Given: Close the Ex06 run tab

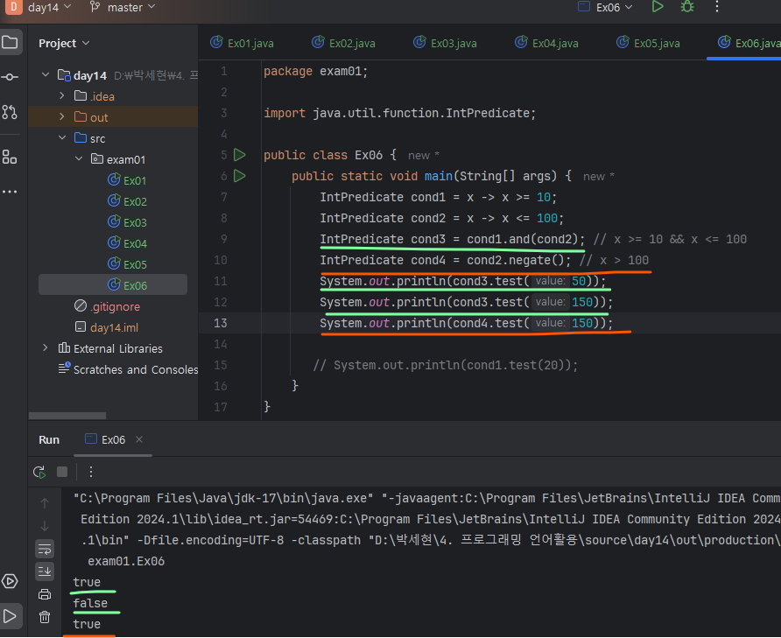Looking at the screenshot, I should (139, 439).
